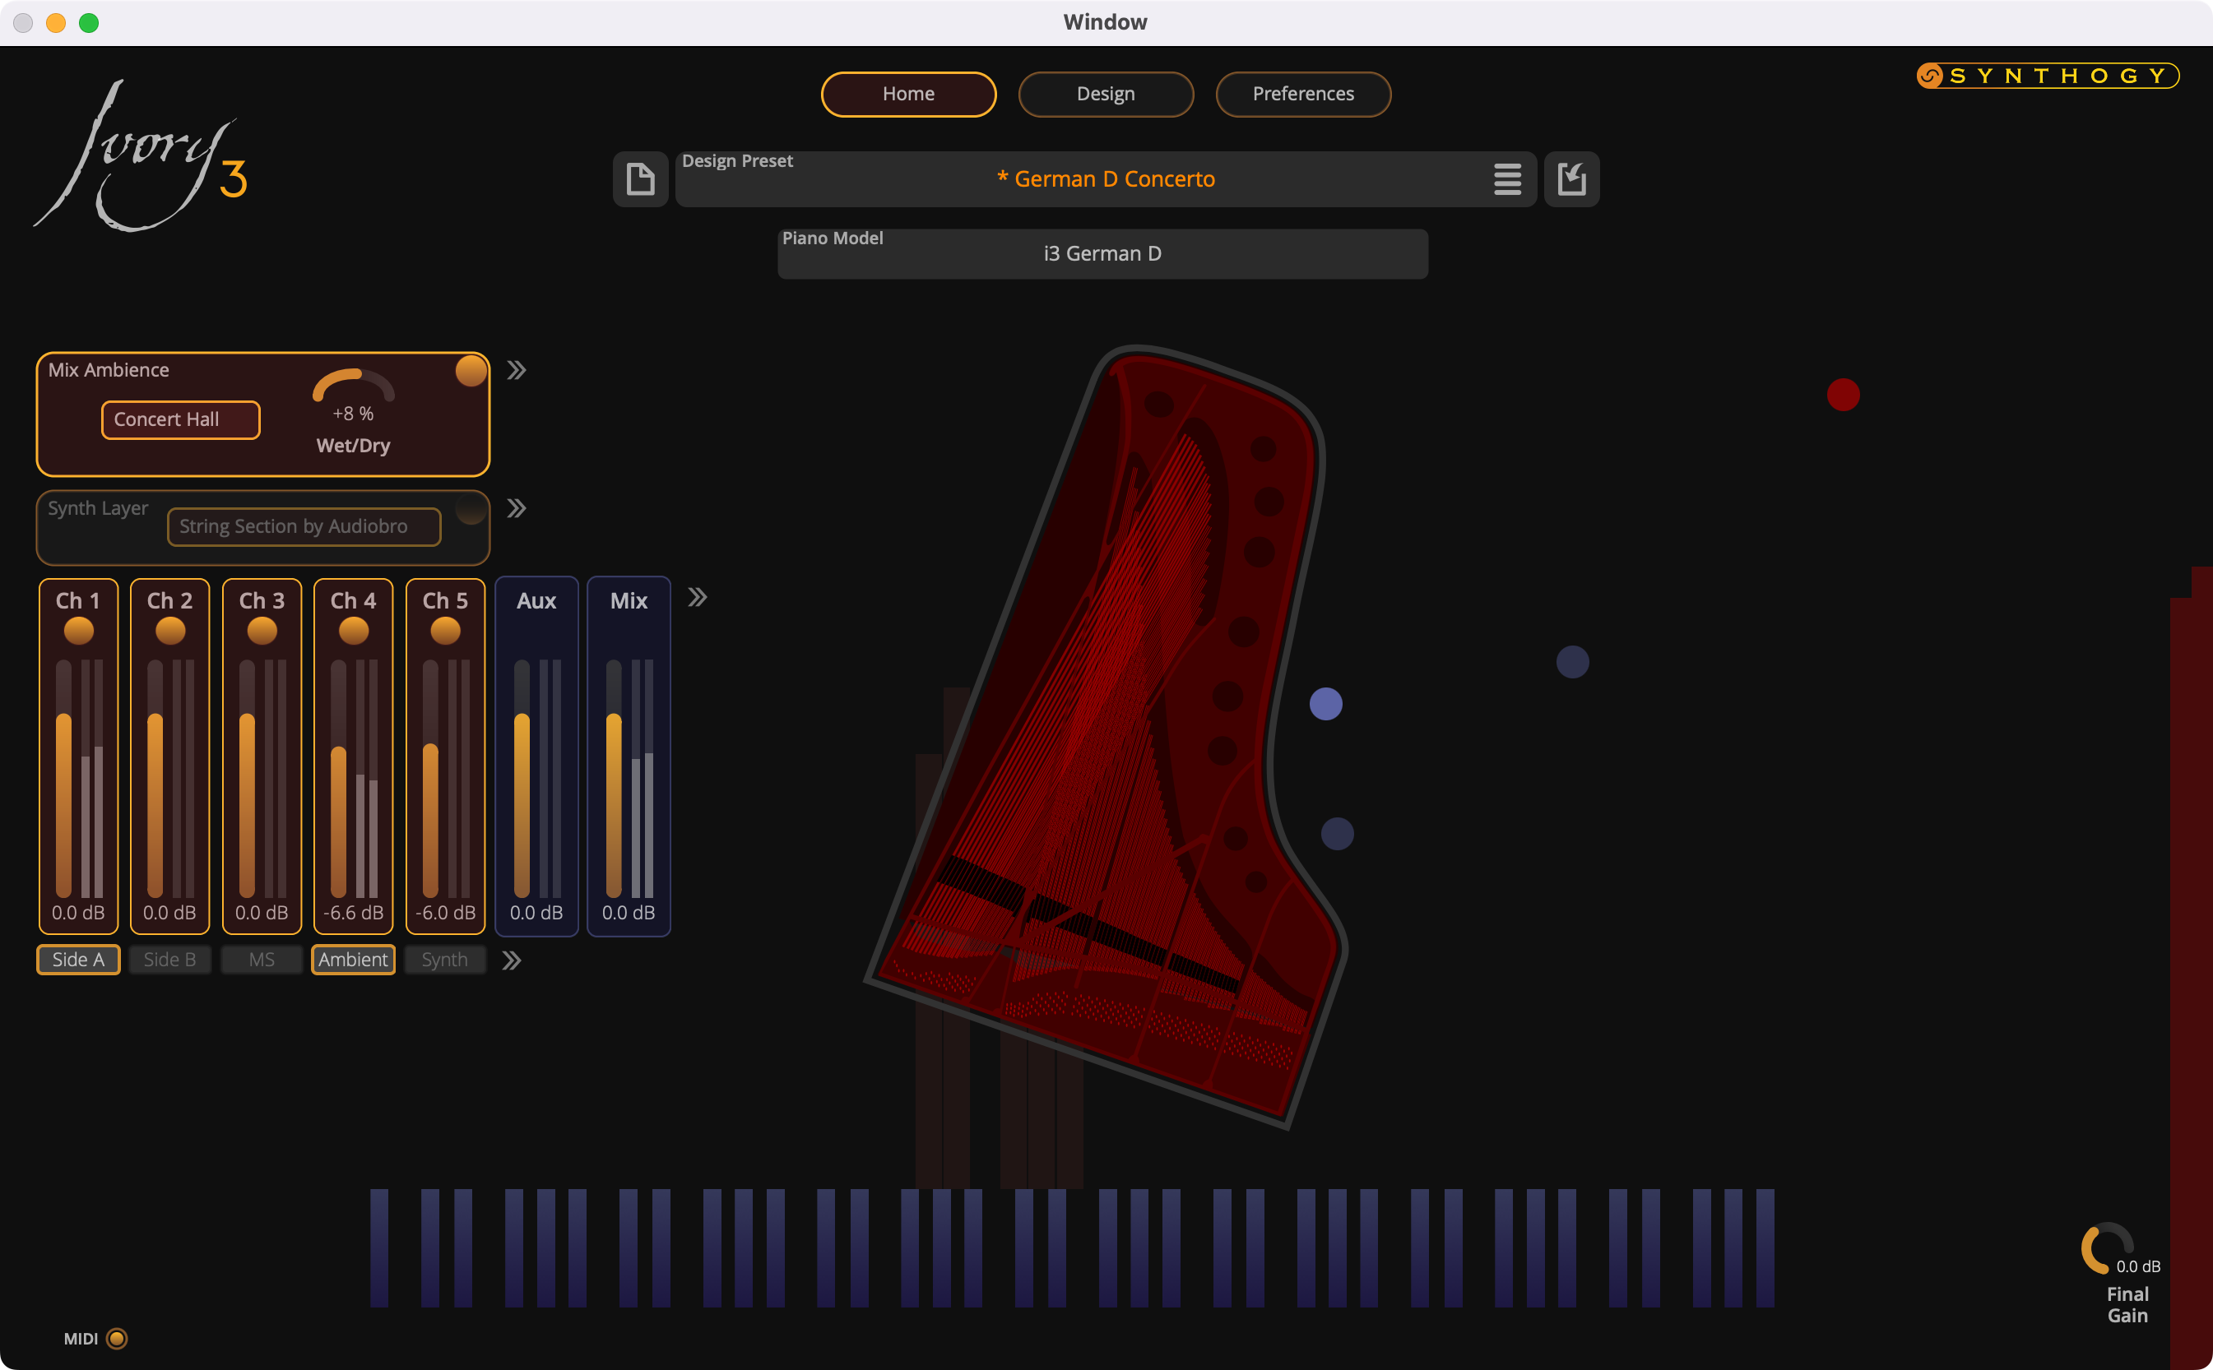2213x1370 pixels.
Task: Click the Aux channel label
Action: pyautogui.click(x=536, y=601)
